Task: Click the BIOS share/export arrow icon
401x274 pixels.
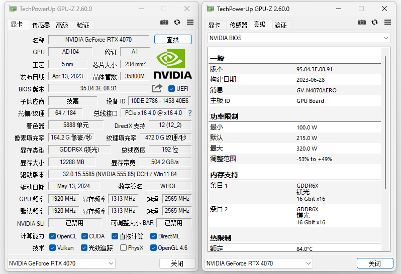Action: coord(157,88)
